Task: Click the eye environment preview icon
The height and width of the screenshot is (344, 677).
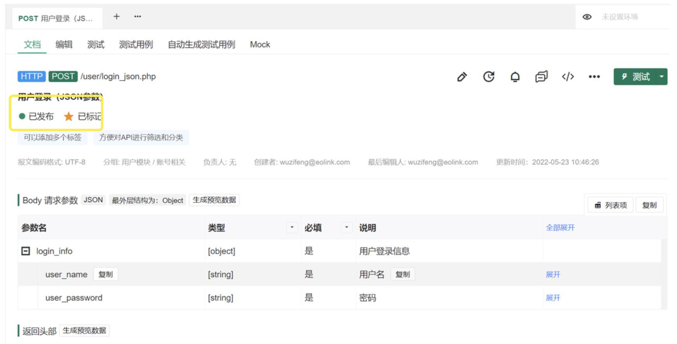Action: (x=587, y=17)
